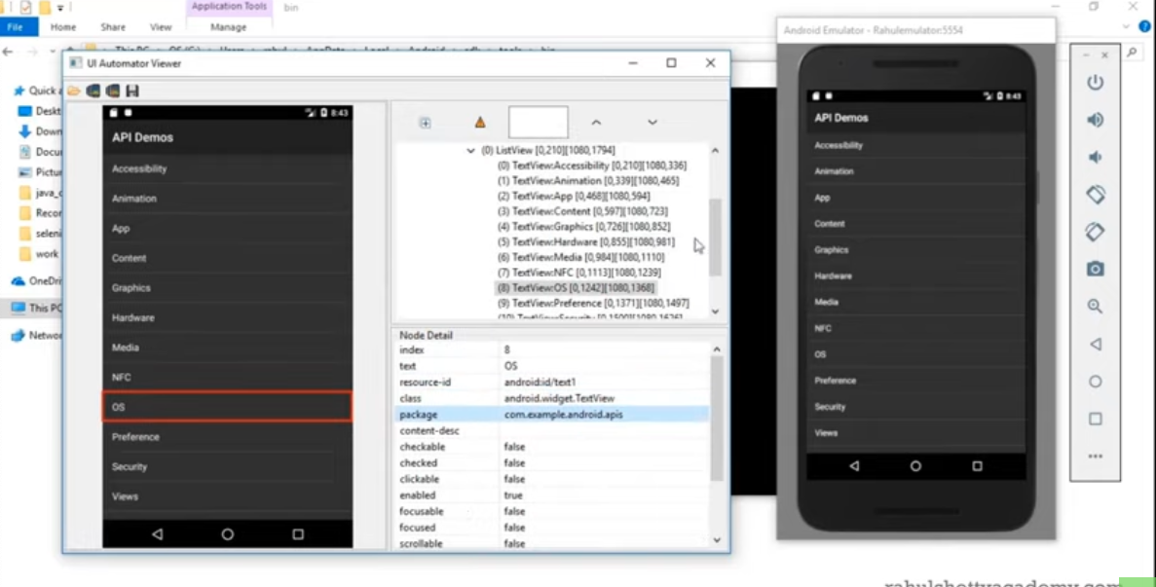Click the emulator zoom magnifier icon
Screen dimensions: 1156x587
(1095, 307)
